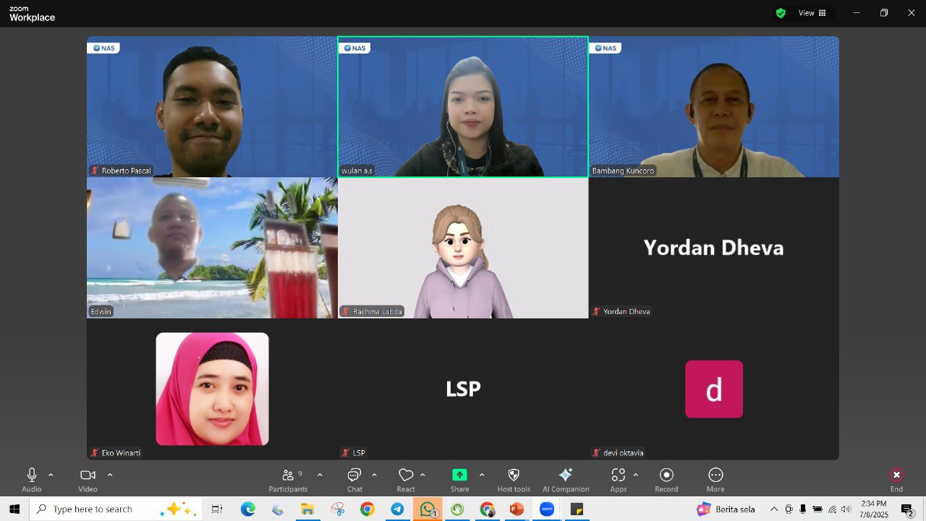926x521 pixels.
Task: Select wulan a.s video tile
Action: (x=463, y=106)
